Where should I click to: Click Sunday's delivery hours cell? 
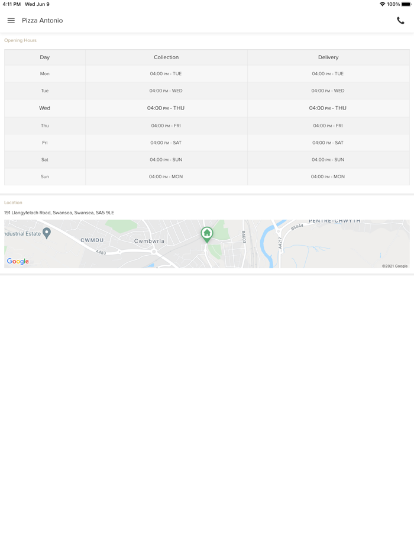point(328,176)
